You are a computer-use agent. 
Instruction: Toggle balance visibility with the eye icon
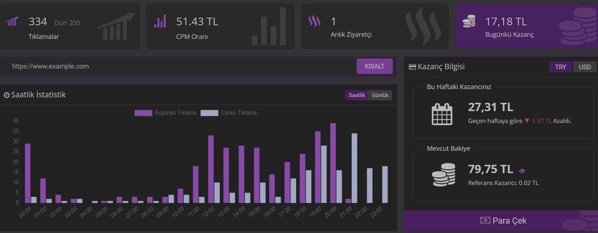pos(522,171)
